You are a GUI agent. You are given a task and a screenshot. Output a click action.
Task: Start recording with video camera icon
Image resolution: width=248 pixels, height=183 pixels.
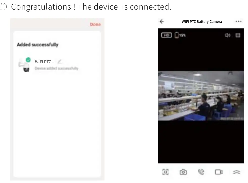pos(219,172)
